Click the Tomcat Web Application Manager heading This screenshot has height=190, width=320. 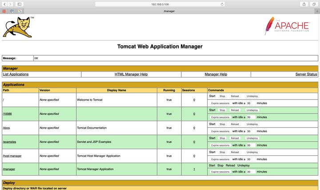160,46
